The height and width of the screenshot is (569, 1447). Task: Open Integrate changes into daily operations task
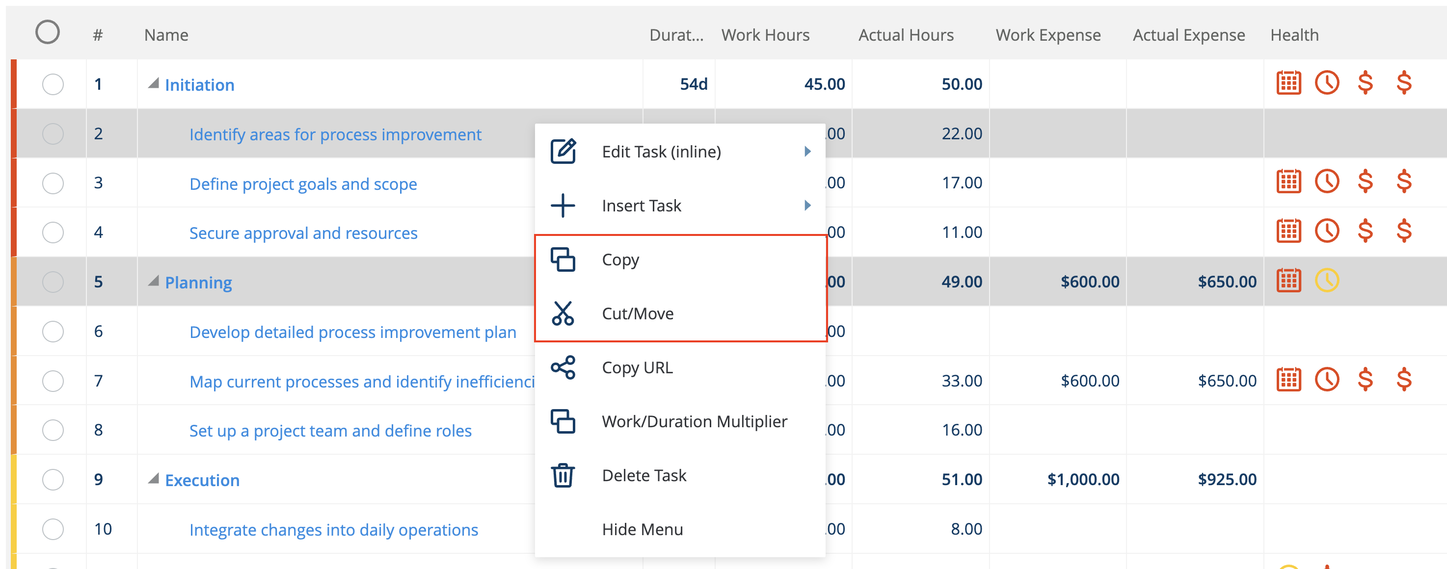point(334,530)
